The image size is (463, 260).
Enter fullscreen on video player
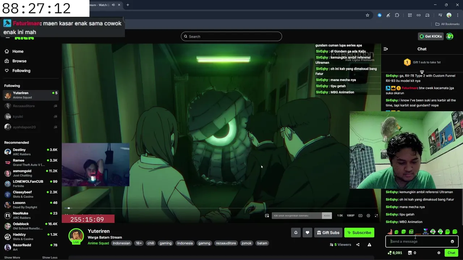[376, 216]
